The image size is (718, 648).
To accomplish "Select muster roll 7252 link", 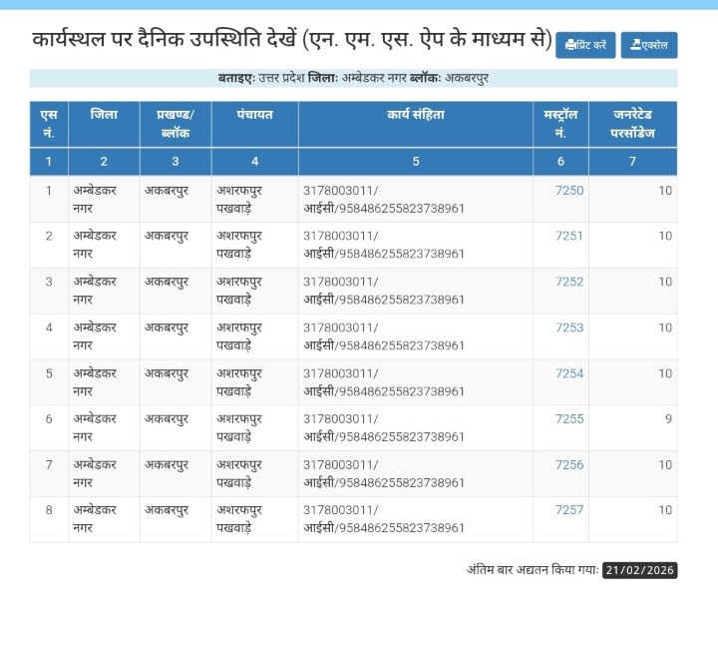I will pos(569,282).
